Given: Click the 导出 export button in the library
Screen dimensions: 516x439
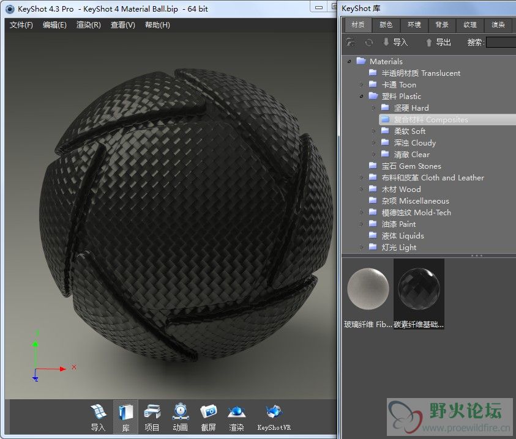Looking at the screenshot, I should pyautogui.click(x=438, y=42).
